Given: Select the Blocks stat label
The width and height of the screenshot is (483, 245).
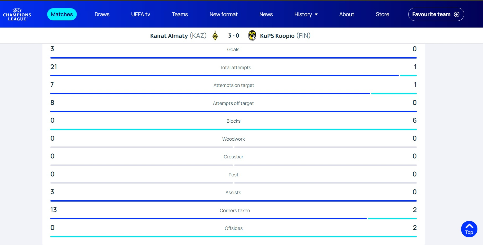Looking at the screenshot, I should click(x=233, y=121).
